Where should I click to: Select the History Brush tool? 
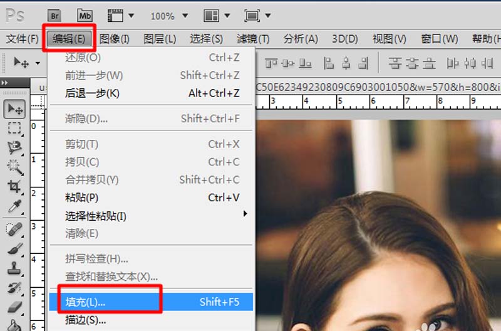[14, 288]
